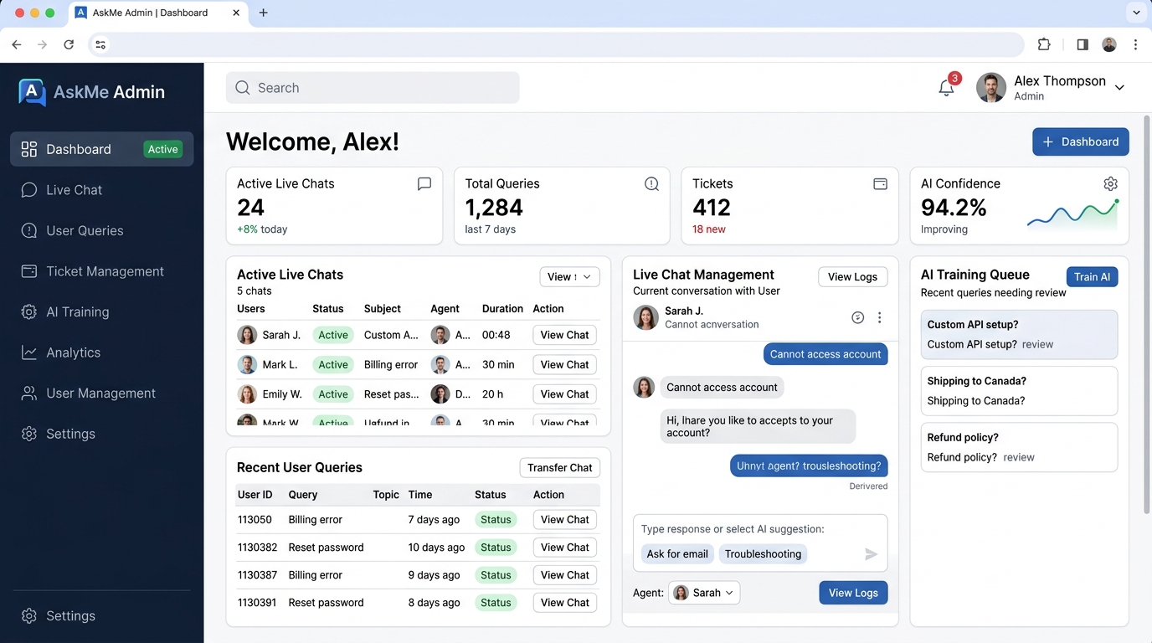
Task: Open a new browser tab
Action: [x=263, y=13]
